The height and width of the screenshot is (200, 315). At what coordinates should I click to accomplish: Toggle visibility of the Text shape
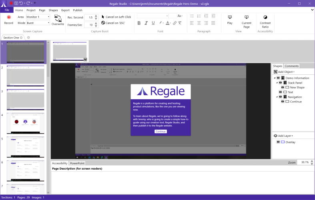[x=281, y=92]
